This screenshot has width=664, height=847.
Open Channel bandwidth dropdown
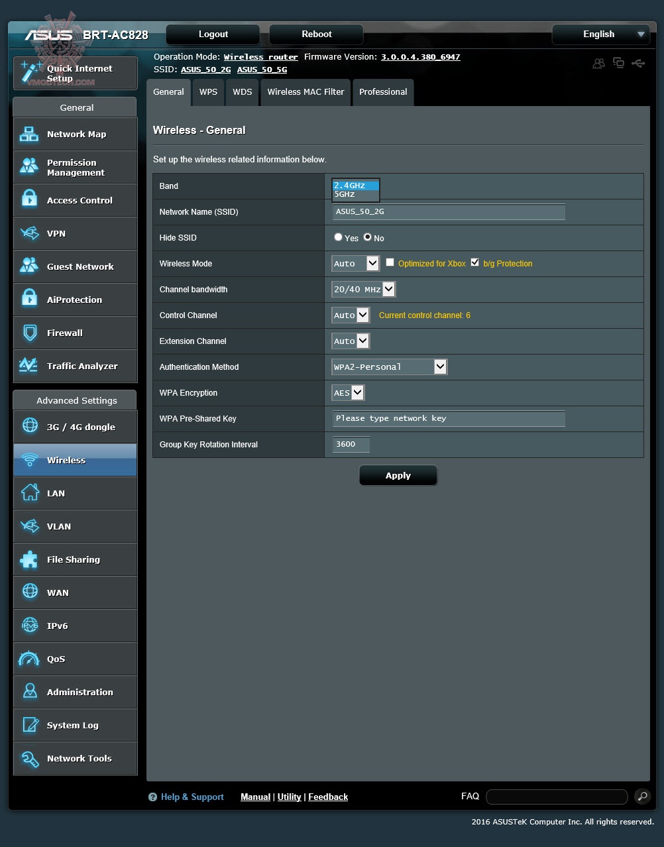(363, 289)
